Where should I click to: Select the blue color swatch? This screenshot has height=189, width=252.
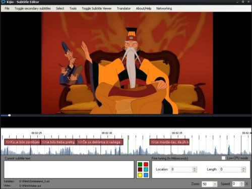(x=146, y=175)
